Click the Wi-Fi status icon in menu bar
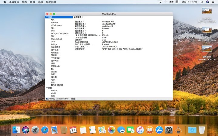This screenshot has width=218, height=136. pyautogui.click(x=166, y=2)
